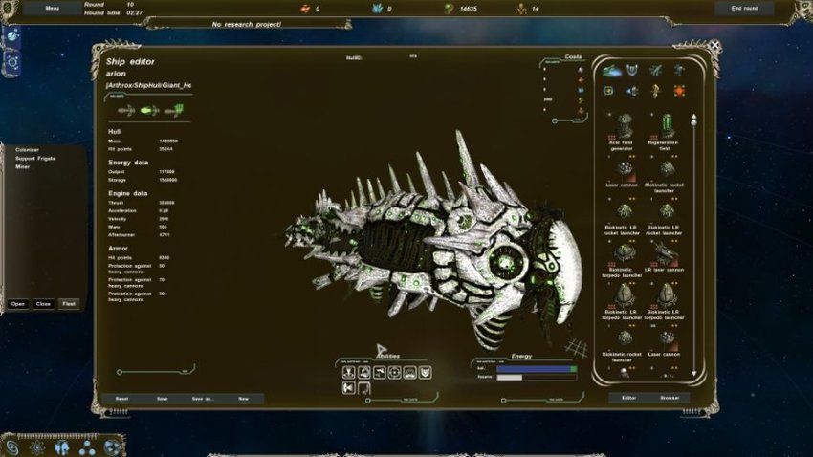Viewport: 813px width, 457px height.
Task: Click the Energy data heading
Action: [x=128, y=163]
